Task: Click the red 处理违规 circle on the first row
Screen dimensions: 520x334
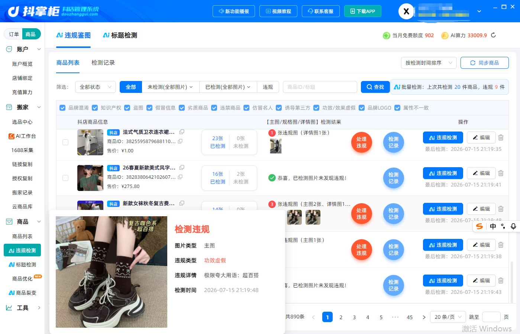Action: click(x=362, y=142)
